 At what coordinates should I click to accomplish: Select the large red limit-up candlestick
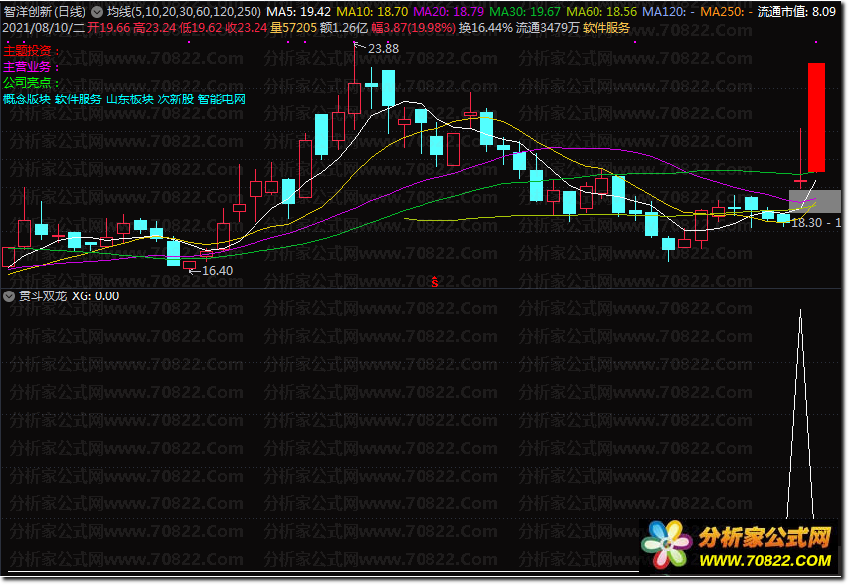tap(816, 117)
